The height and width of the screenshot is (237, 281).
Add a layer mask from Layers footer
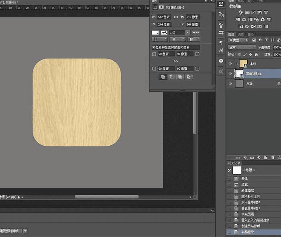(252, 158)
